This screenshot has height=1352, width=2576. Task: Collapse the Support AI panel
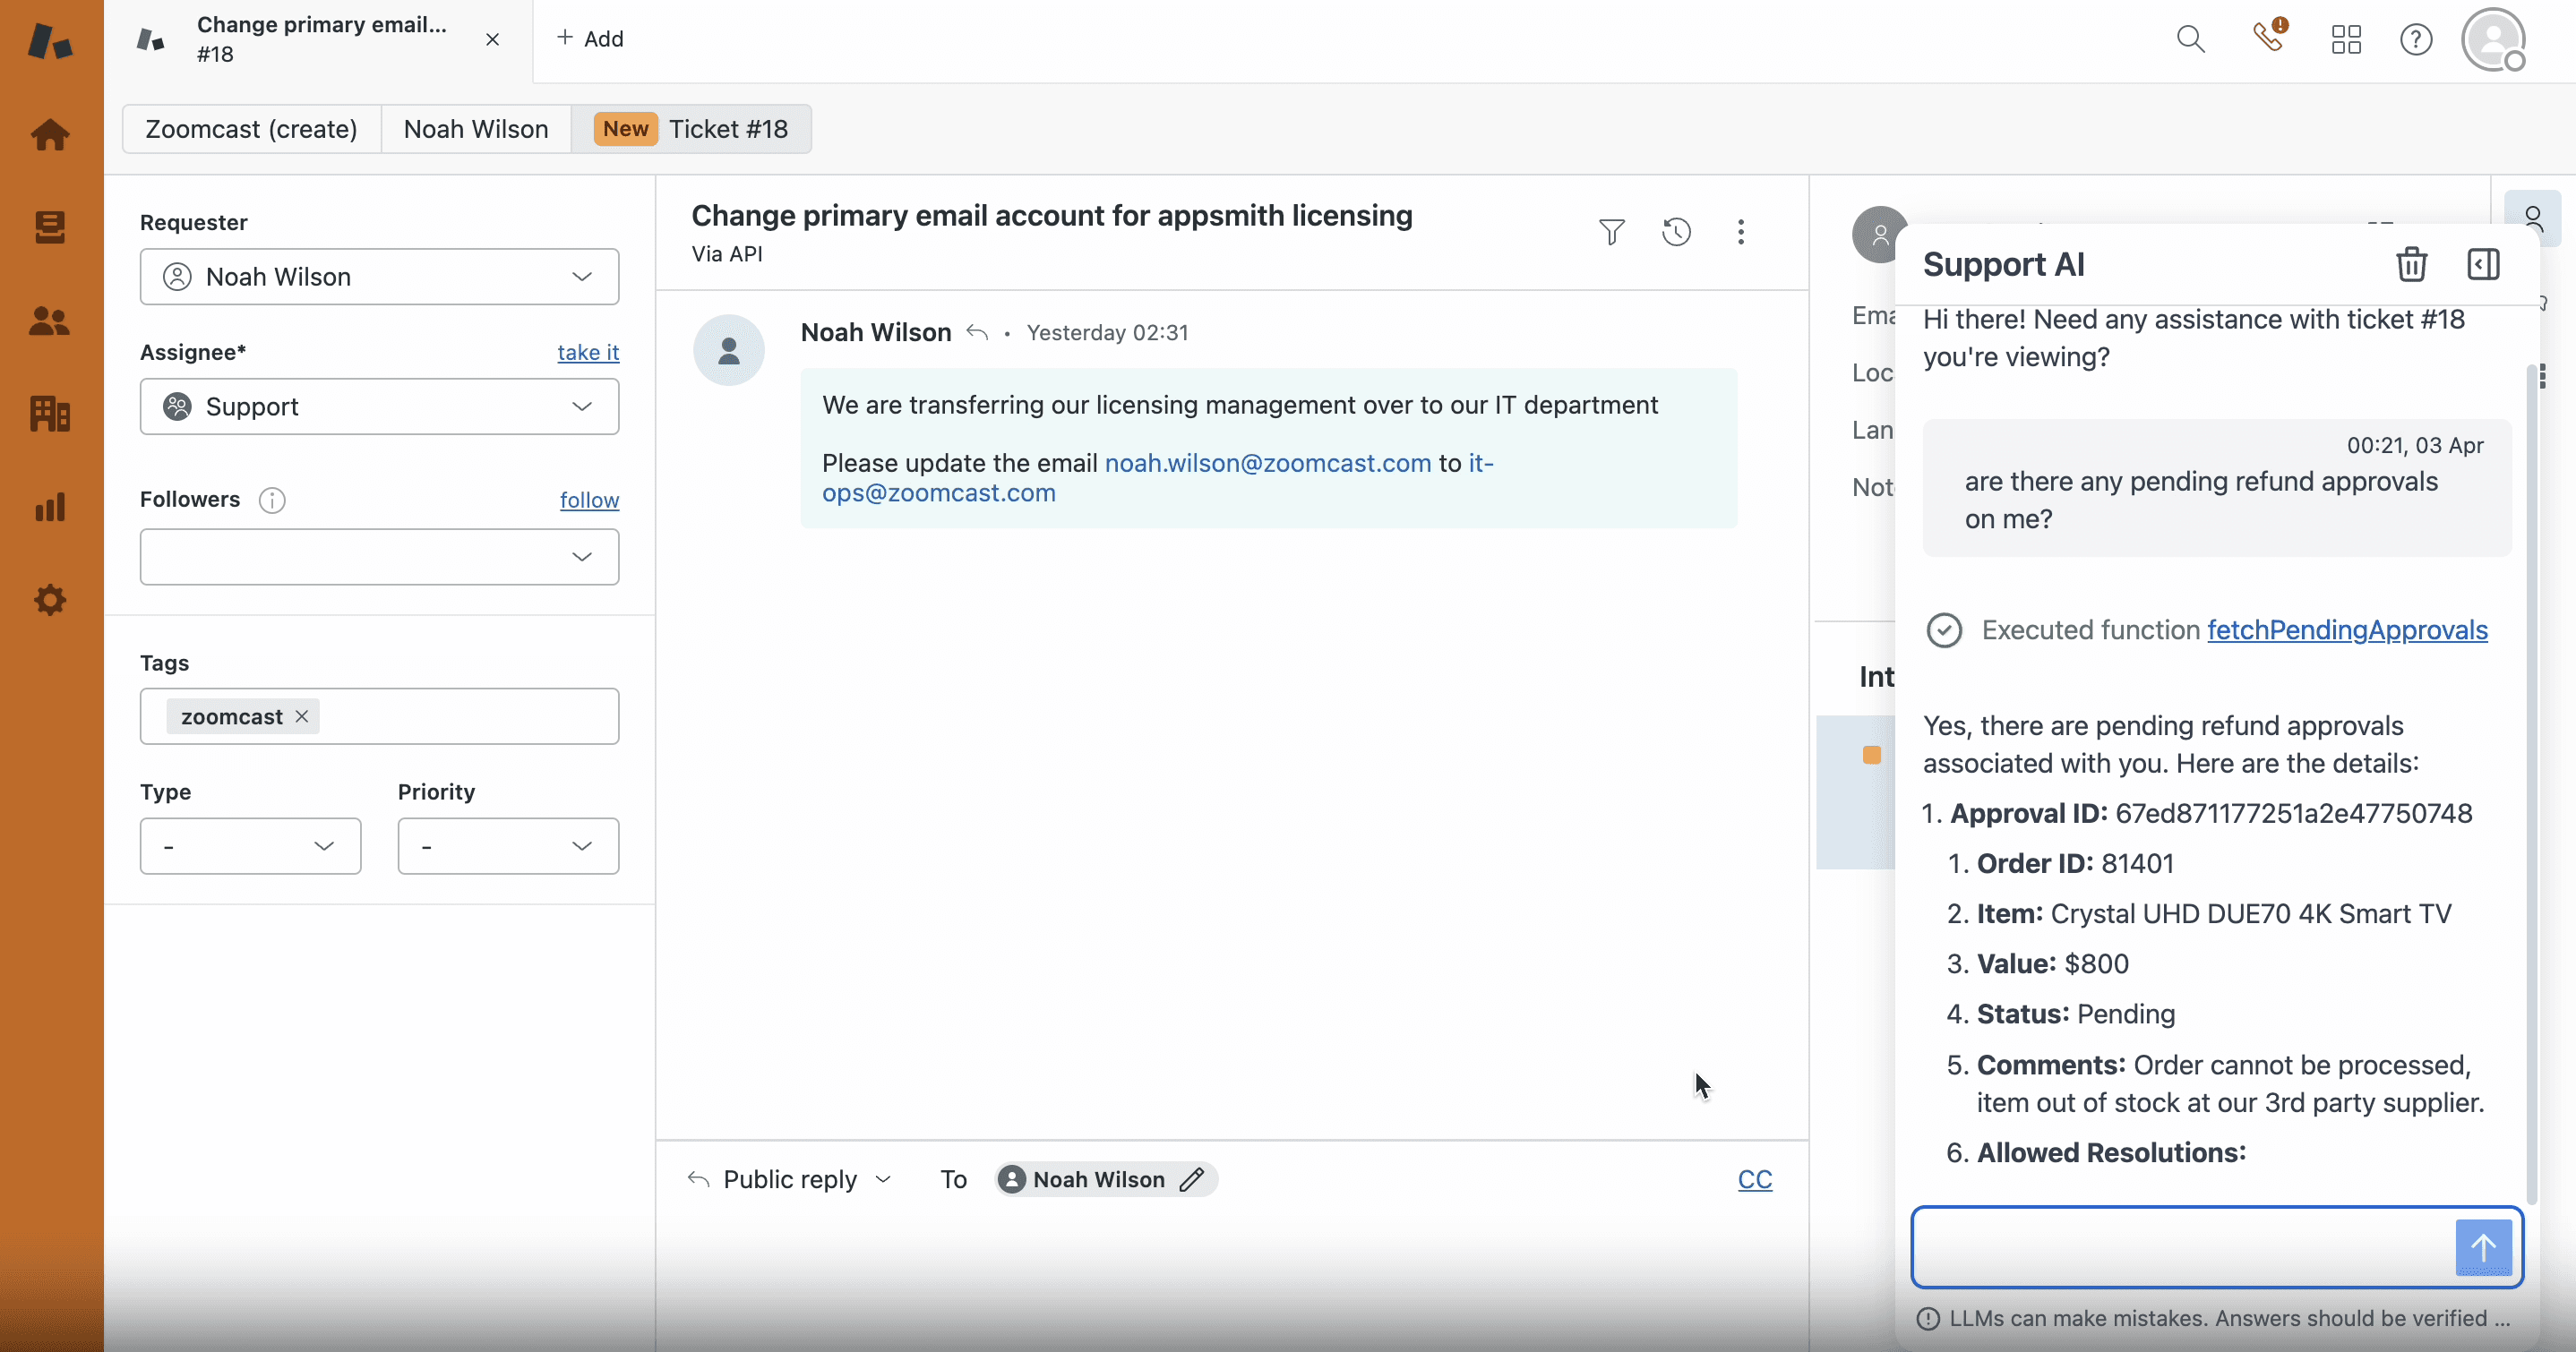tap(2483, 264)
